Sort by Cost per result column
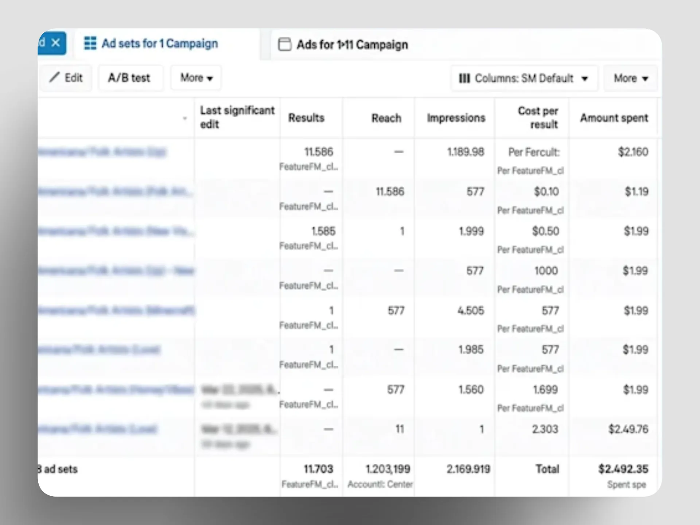 click(x=538, y=117)
